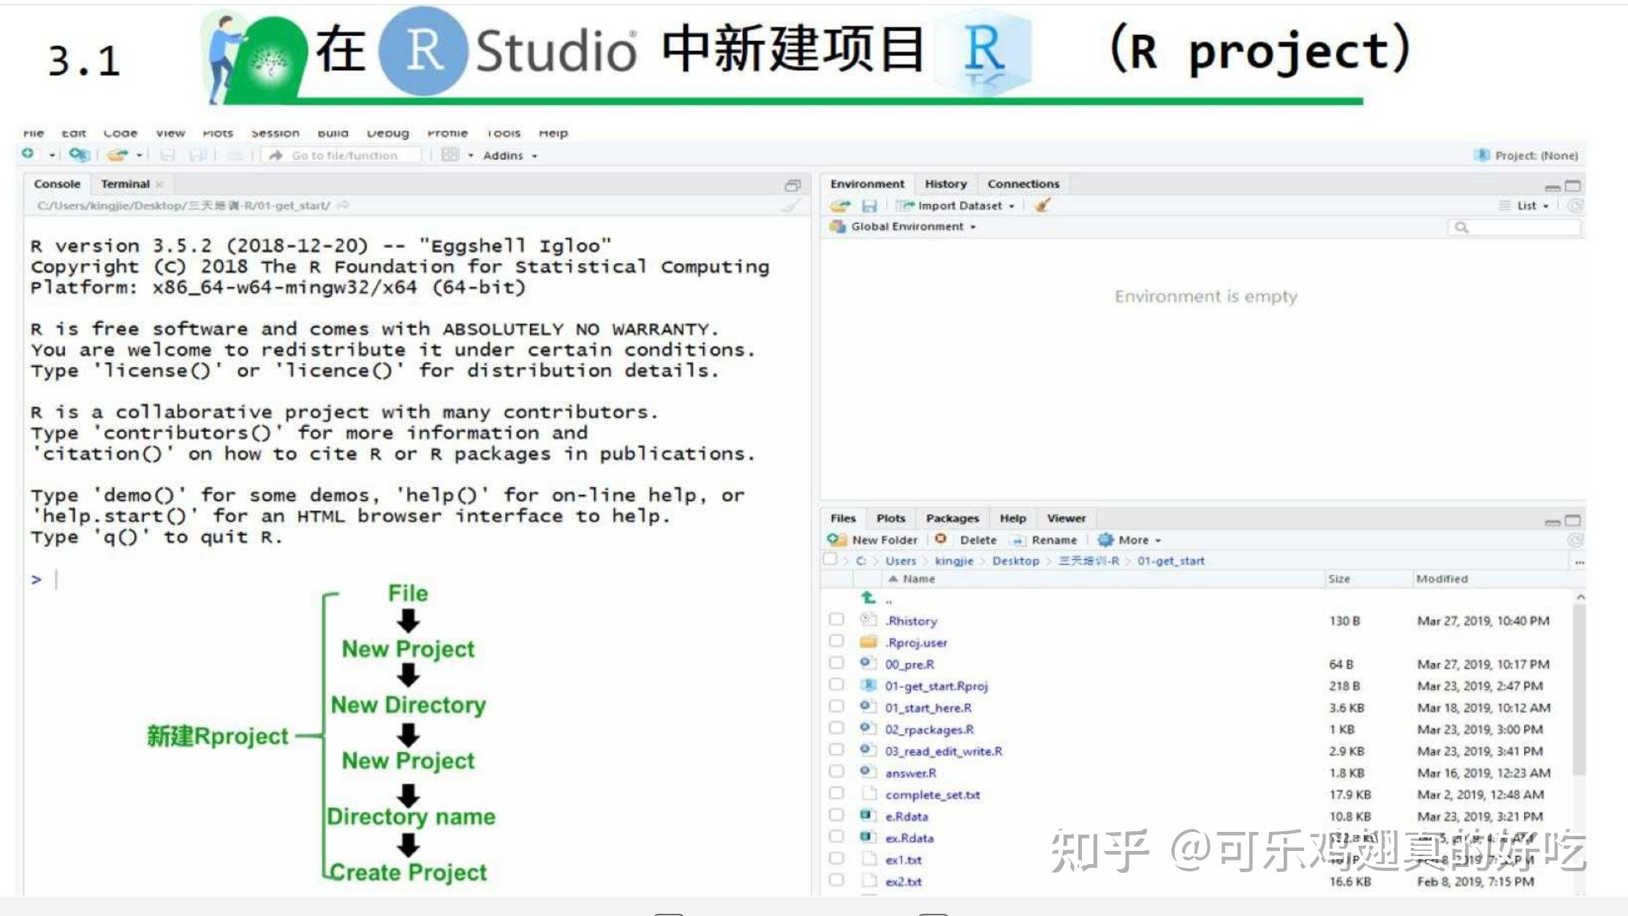Click the Save all documents icon
The image size is (1628, 916).
click(x=197, y=155)
